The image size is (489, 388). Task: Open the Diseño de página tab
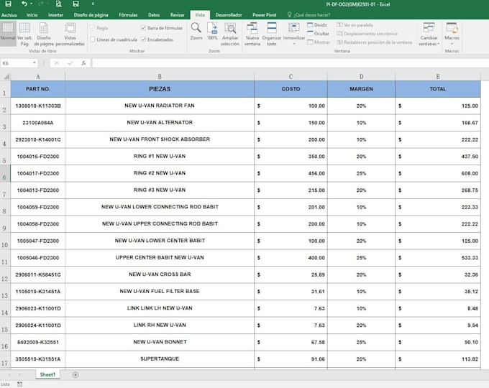click(91, 15)
